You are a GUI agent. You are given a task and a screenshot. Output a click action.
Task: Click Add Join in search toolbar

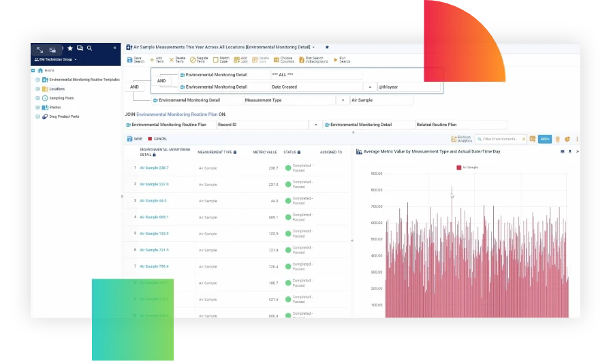(240, 60)
